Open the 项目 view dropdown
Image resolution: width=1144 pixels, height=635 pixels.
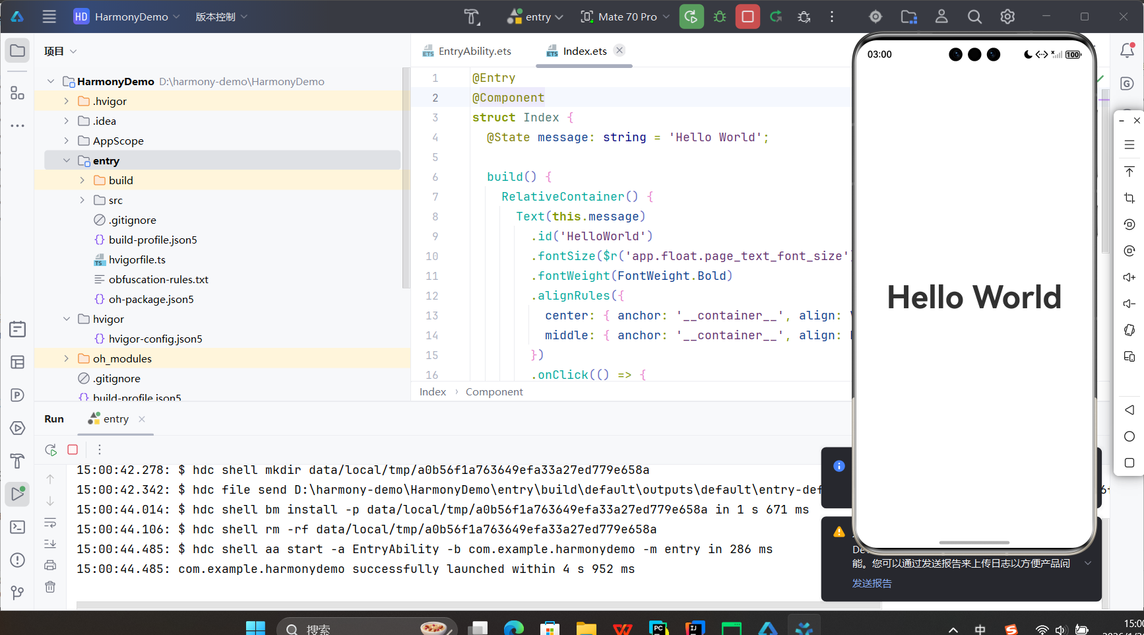(x=61, y=51)
